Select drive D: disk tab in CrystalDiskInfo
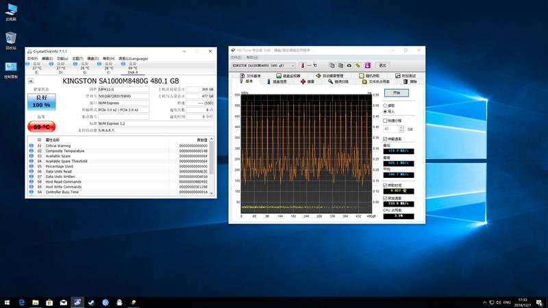548x308 pixels. click(x=60, y=68)
